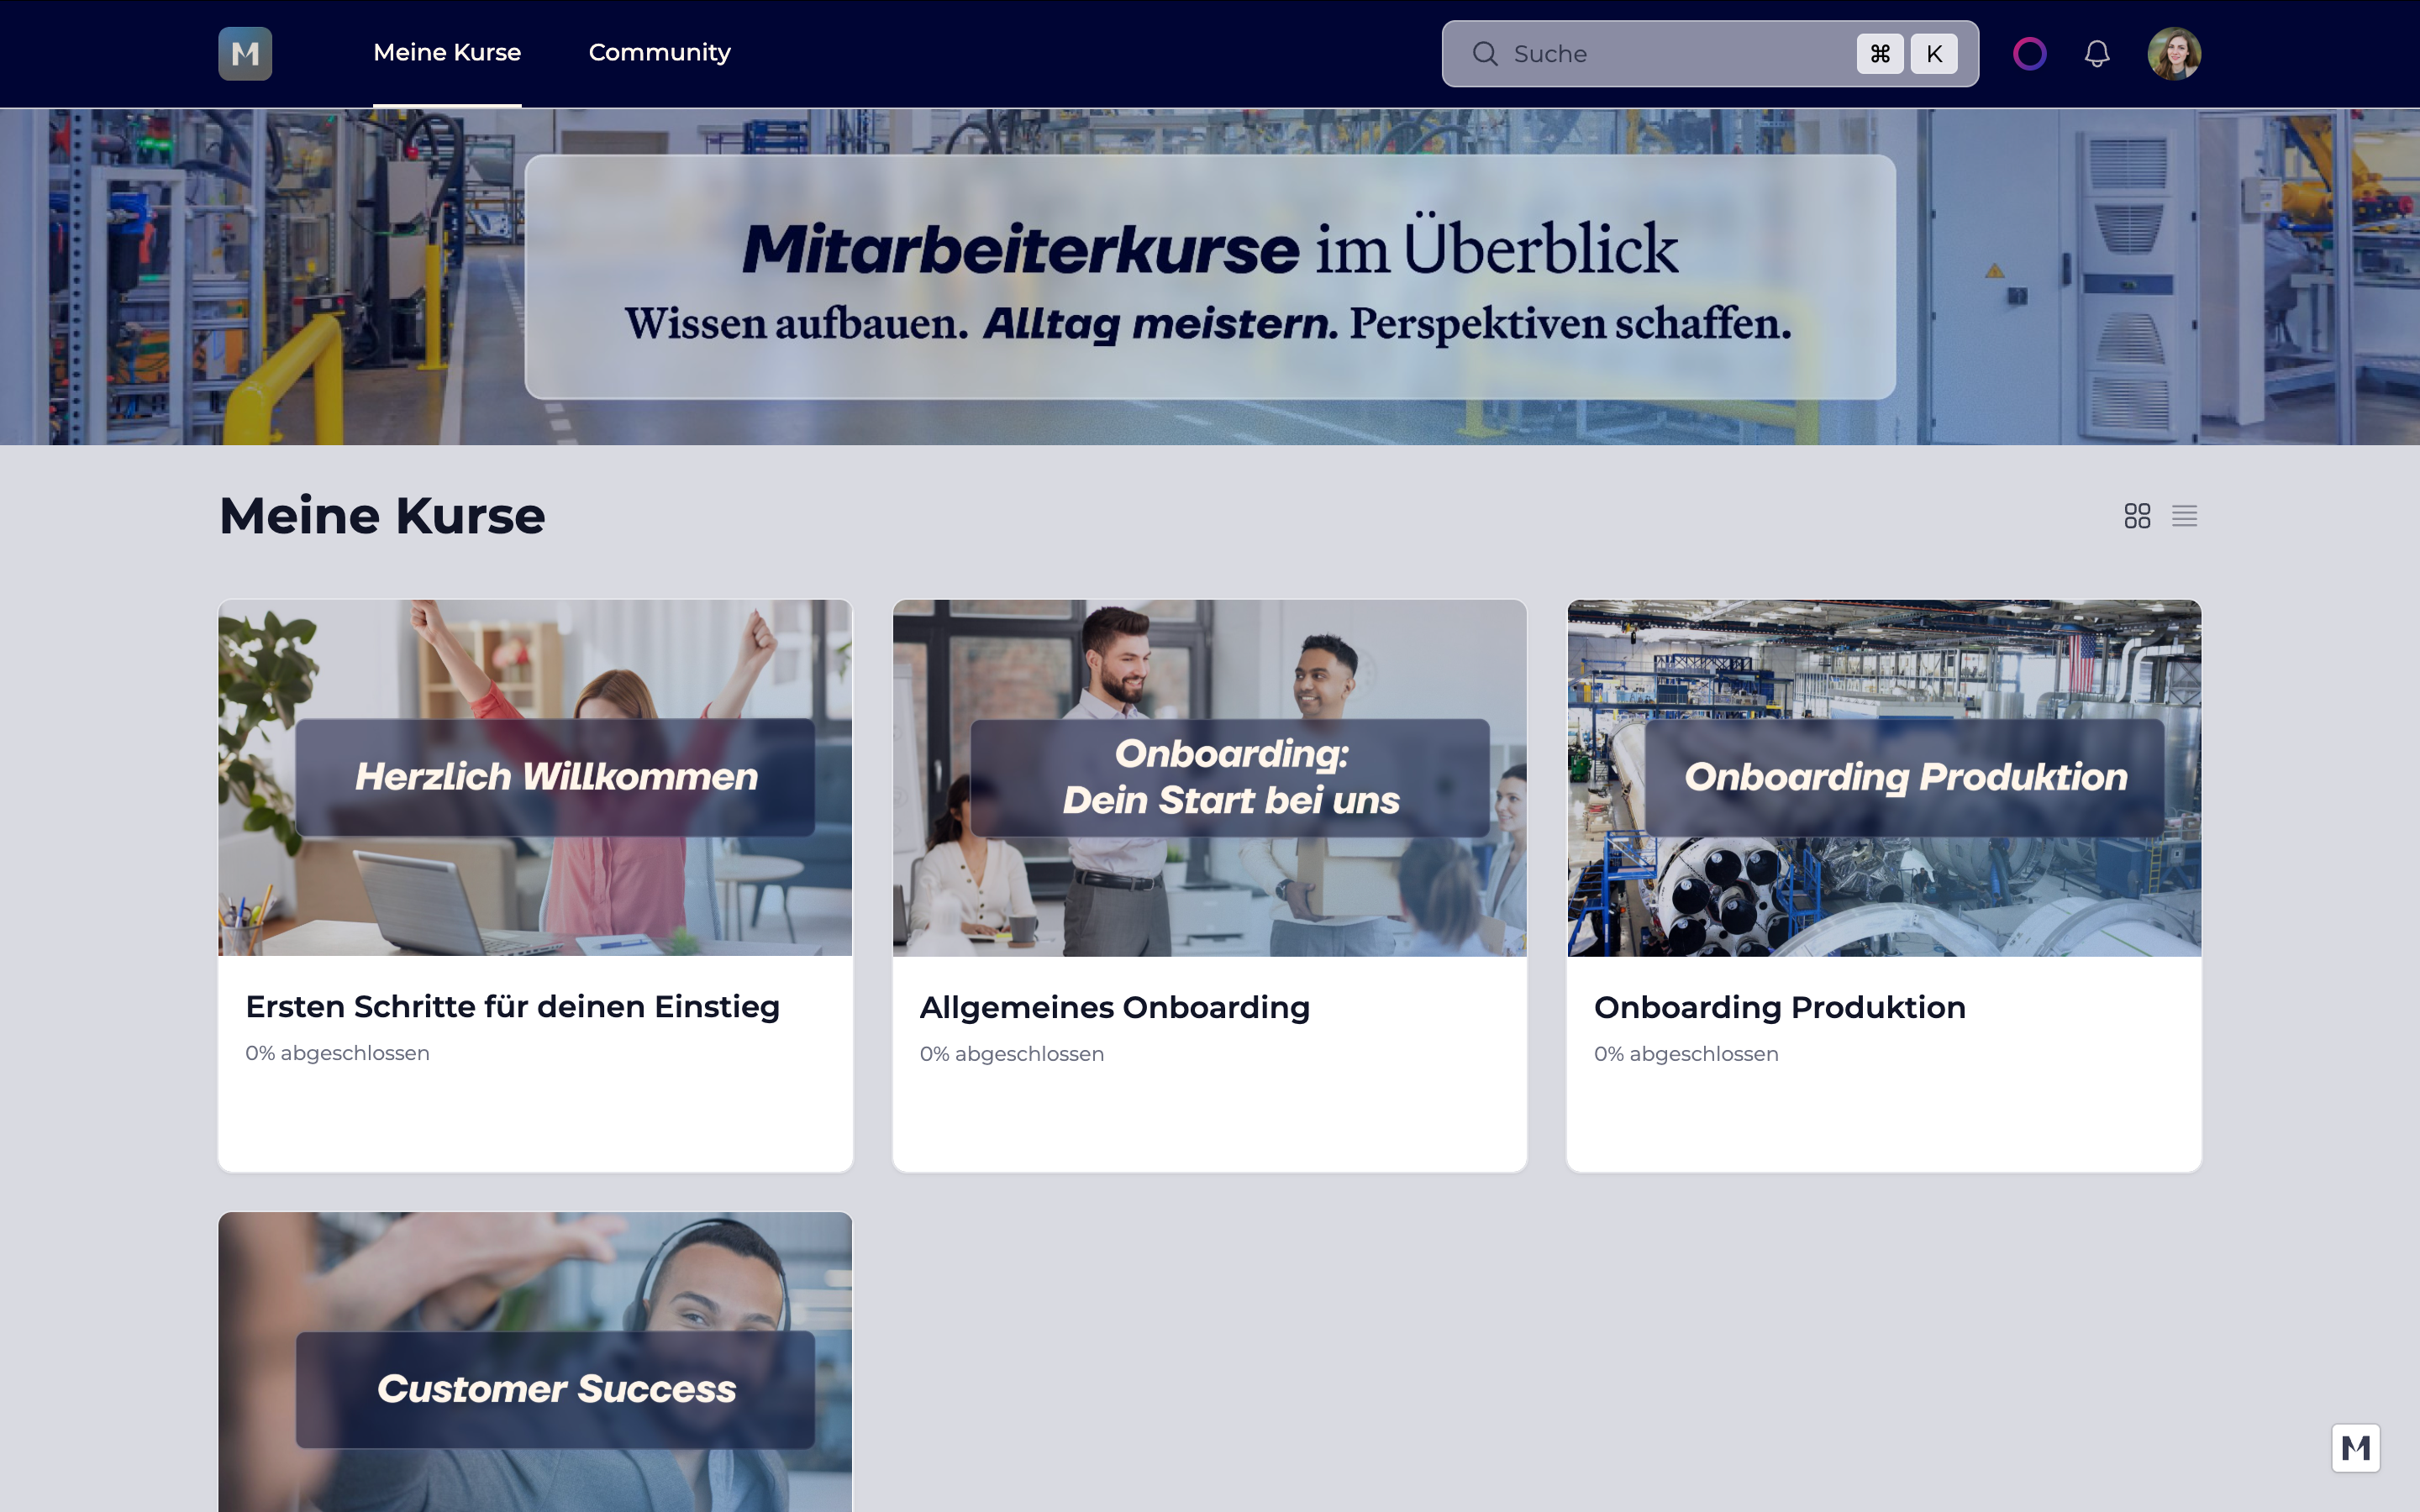The image size is (2420, 1512).
Task: Click the search magnifier icon
Action: click(x=1485, y=54)
